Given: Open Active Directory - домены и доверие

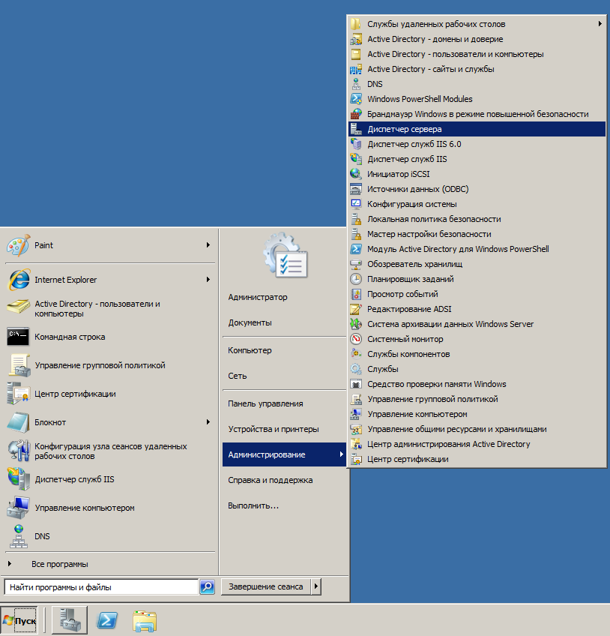Looking at the screenshot, I should 477,39.
